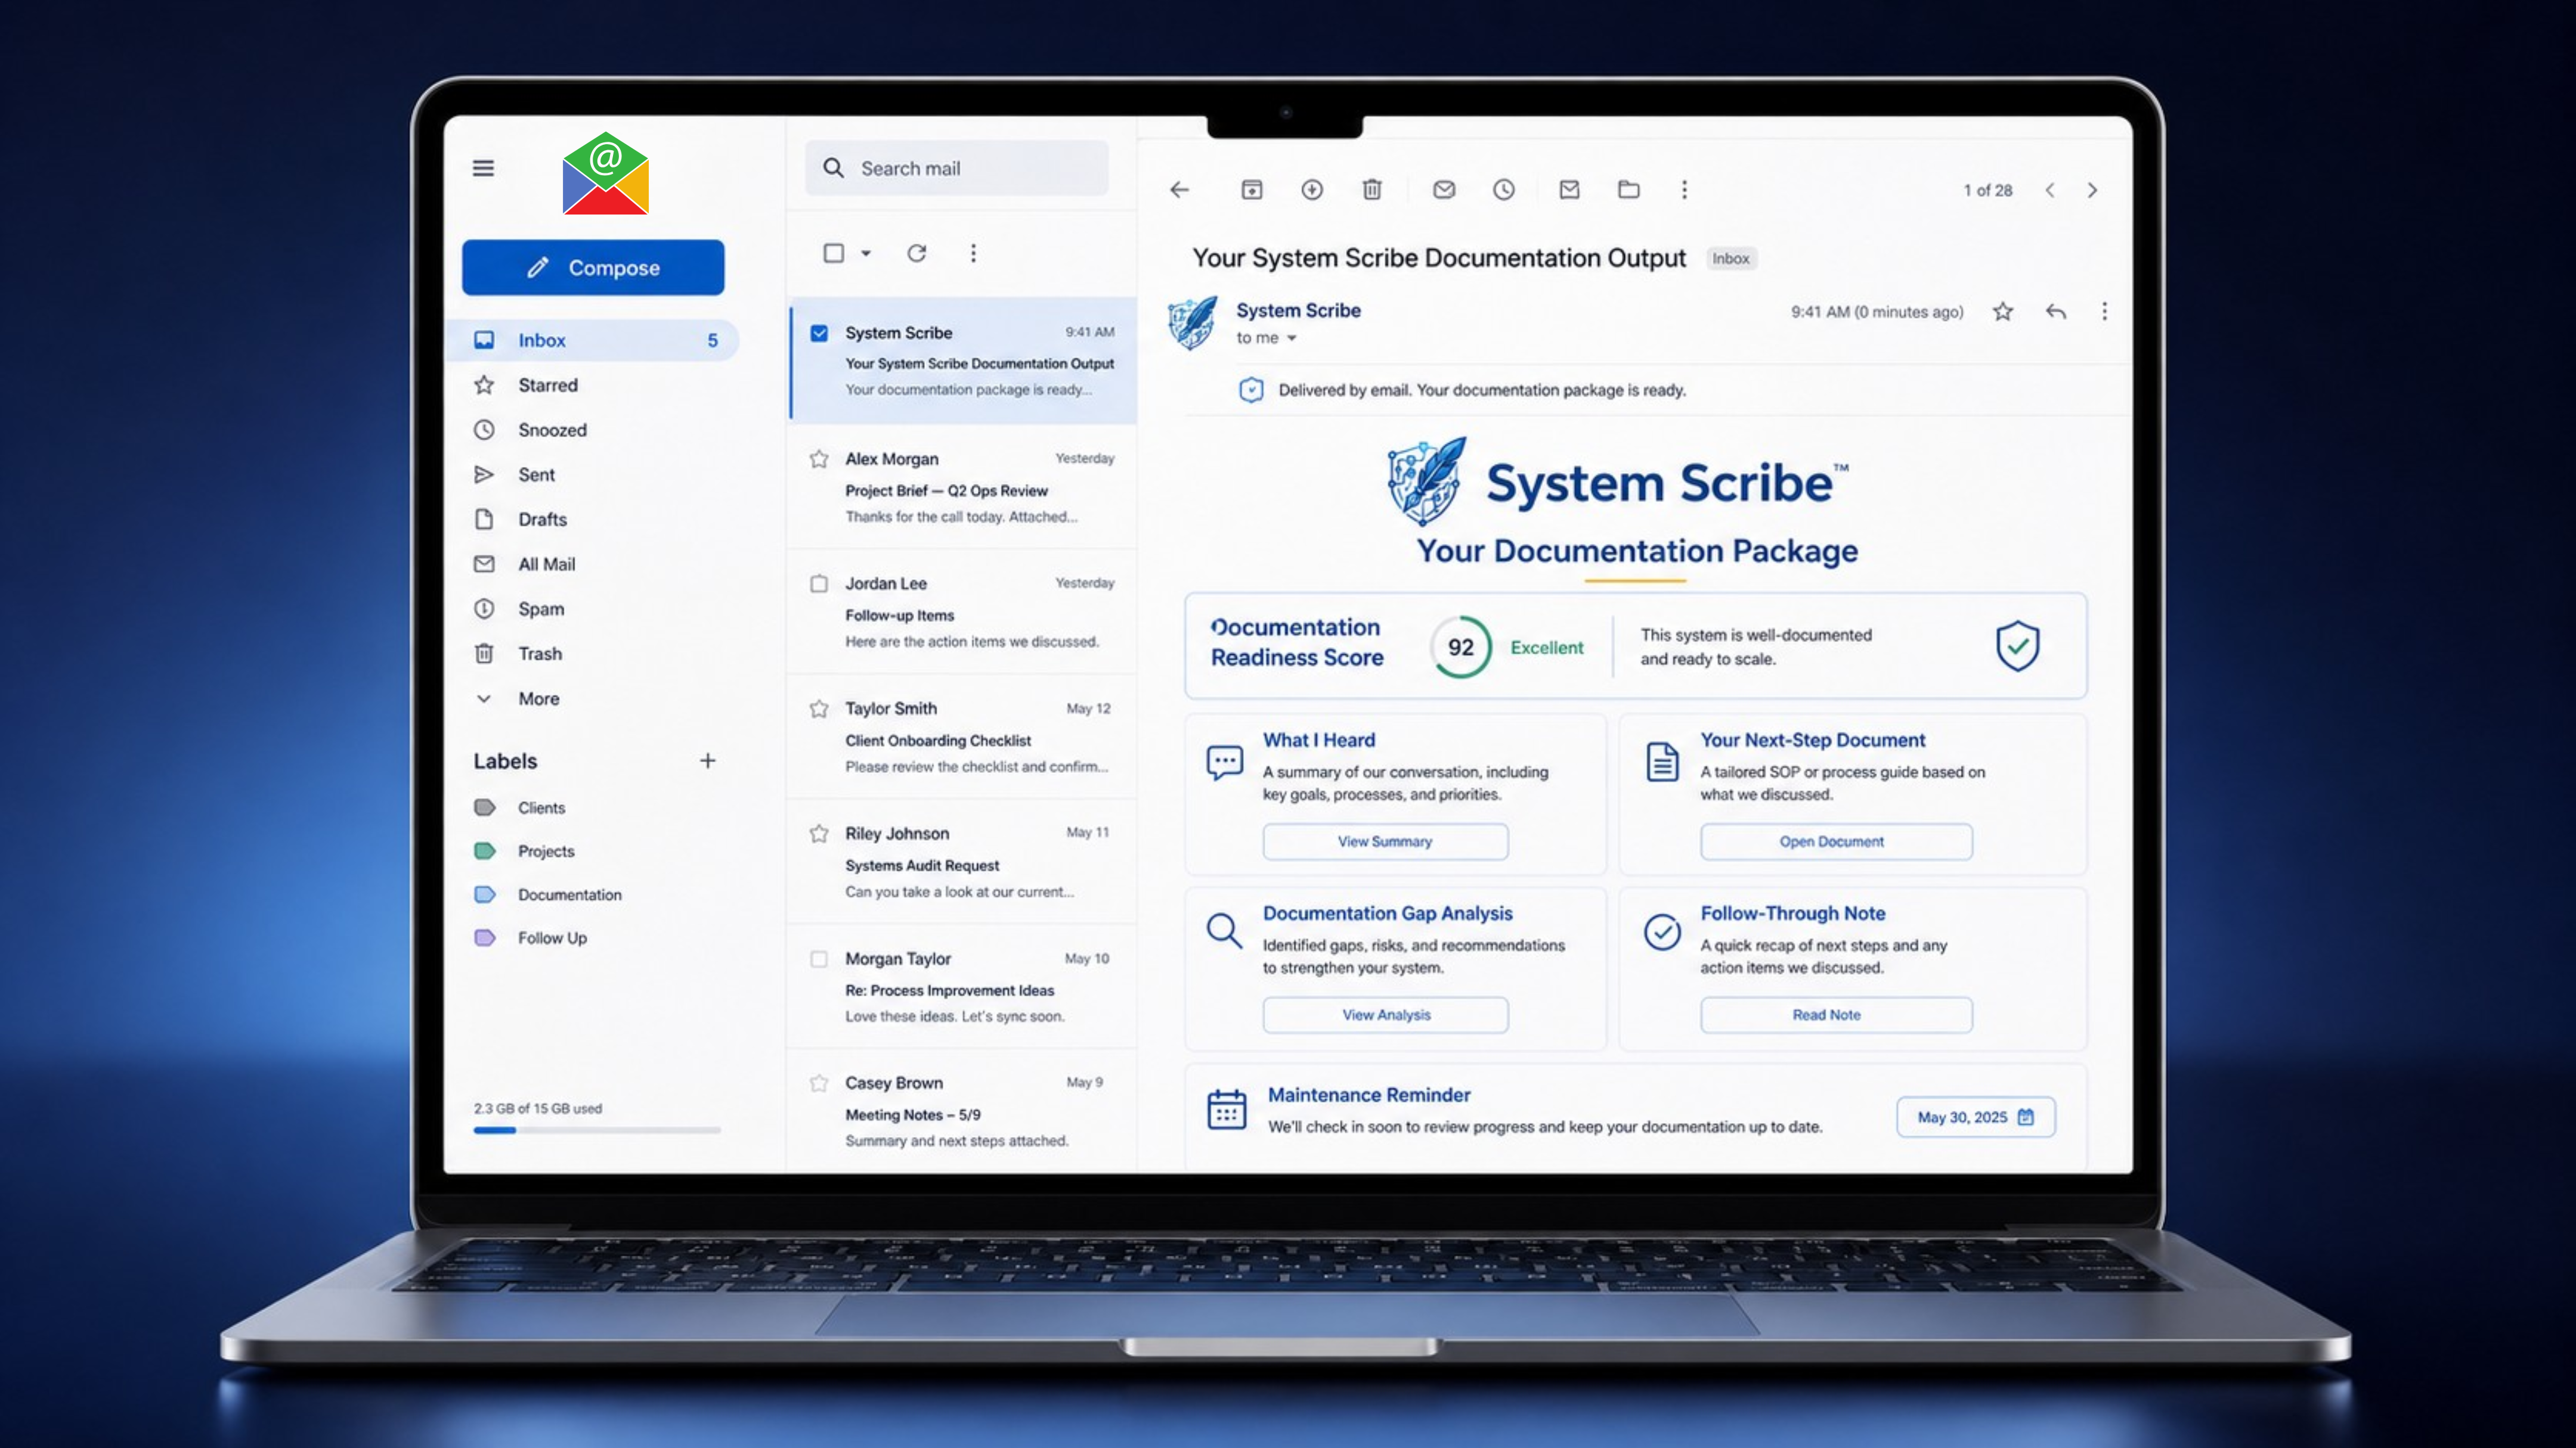Open the May 30, 2025 date picker
Screen dimensions: 2576x1448
pos(1976,1117)
